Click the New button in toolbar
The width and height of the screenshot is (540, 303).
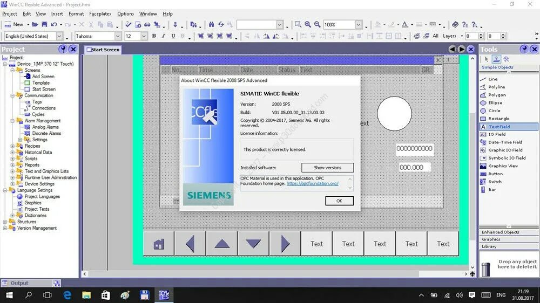(14, 24)
